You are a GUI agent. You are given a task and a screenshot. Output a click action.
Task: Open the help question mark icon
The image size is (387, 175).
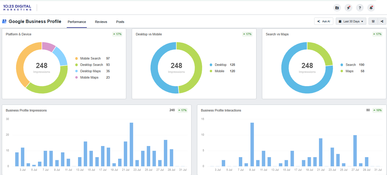[360, 8]
